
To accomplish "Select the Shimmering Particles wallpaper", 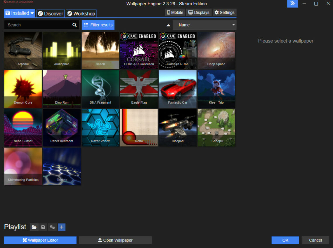I will pos(23,166).
